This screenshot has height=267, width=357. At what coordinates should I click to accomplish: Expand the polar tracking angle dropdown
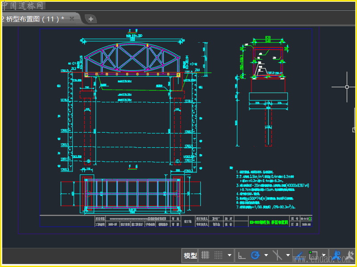click(266, 255)
